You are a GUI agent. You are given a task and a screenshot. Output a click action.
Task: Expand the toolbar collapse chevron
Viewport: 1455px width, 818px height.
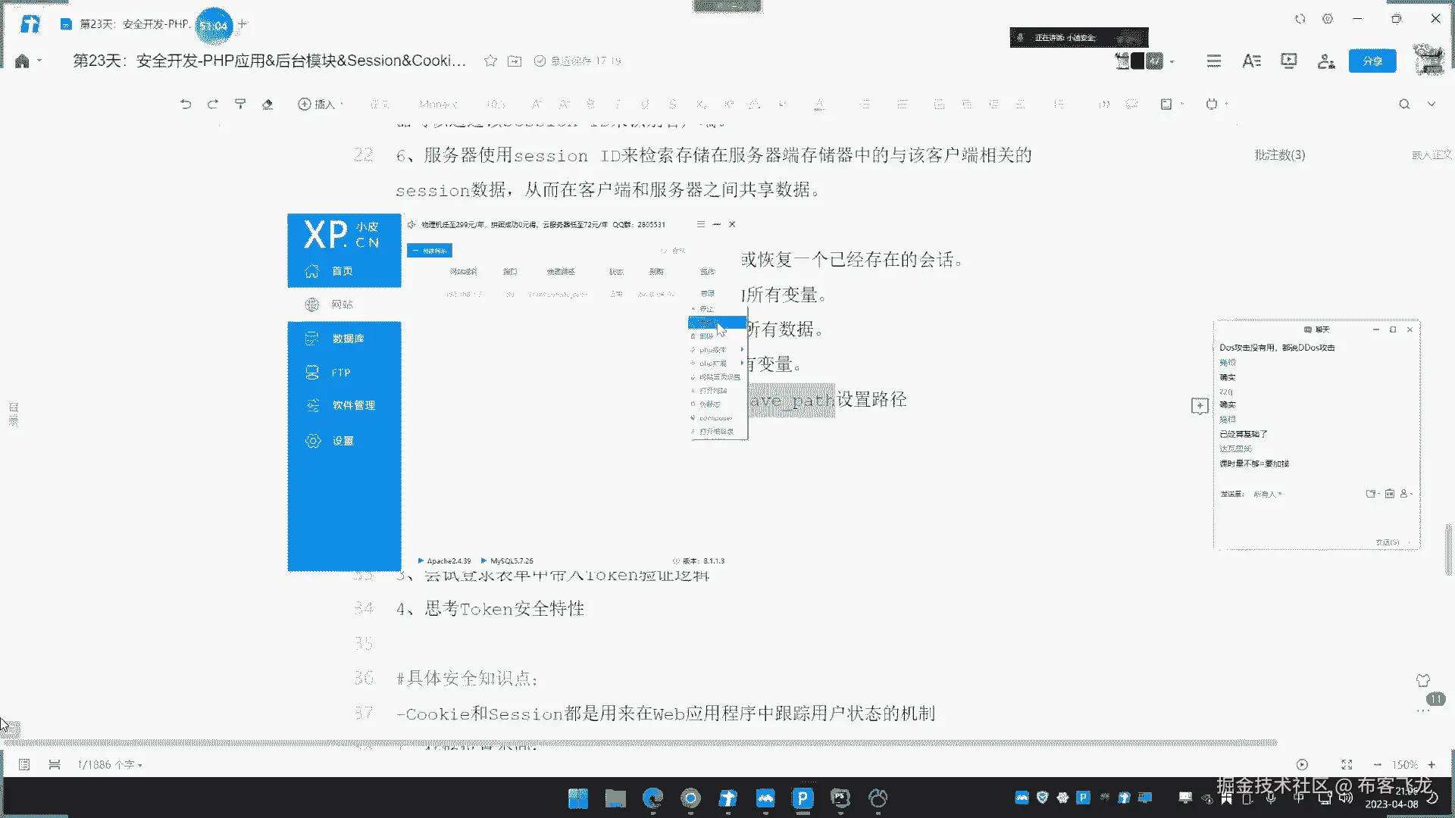pyautogui.click(x=1432, y=105)
